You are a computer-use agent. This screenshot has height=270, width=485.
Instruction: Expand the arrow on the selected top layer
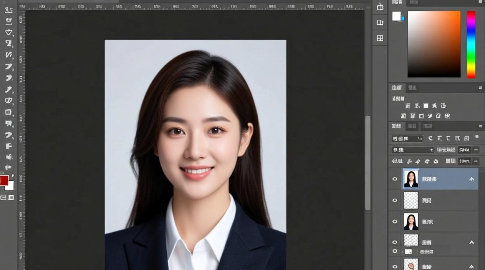(x=471, y=179)
